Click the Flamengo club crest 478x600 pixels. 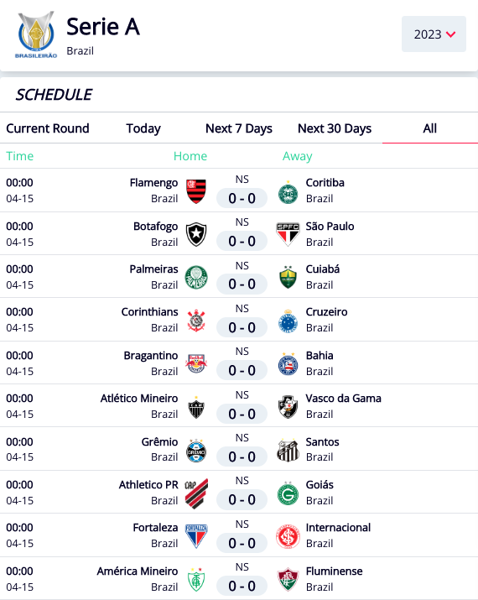(196, 191)
